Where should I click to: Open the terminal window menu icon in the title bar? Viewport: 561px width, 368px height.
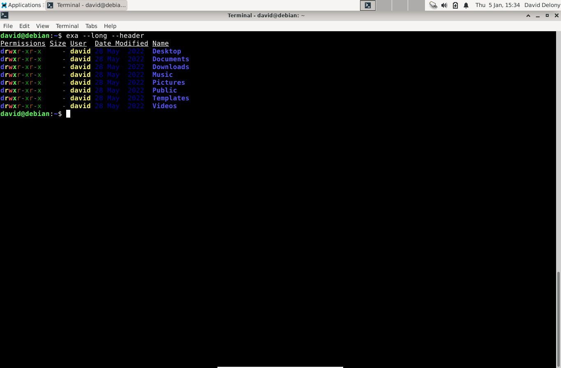coord(5,15)
